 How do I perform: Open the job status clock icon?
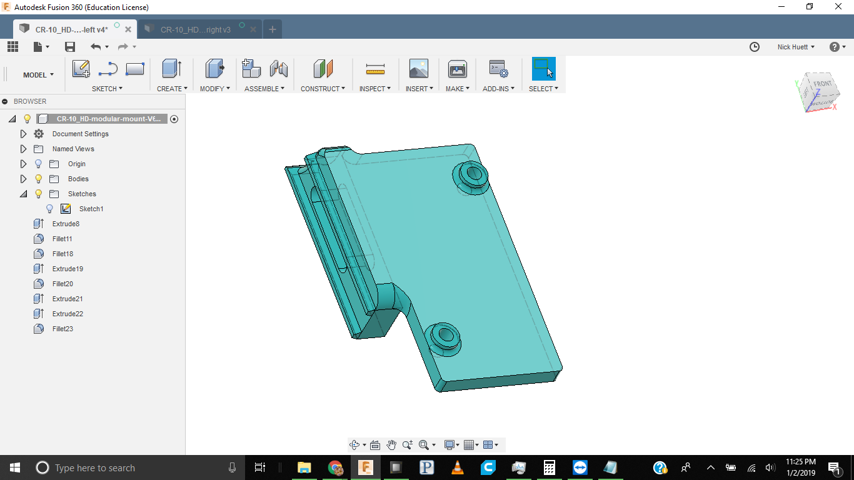755,47
